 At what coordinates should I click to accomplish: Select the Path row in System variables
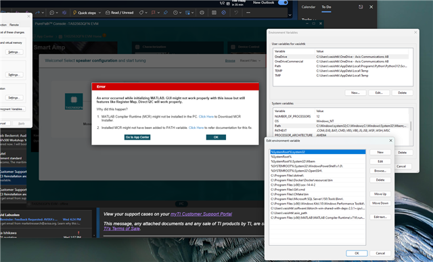pos(342,126)
